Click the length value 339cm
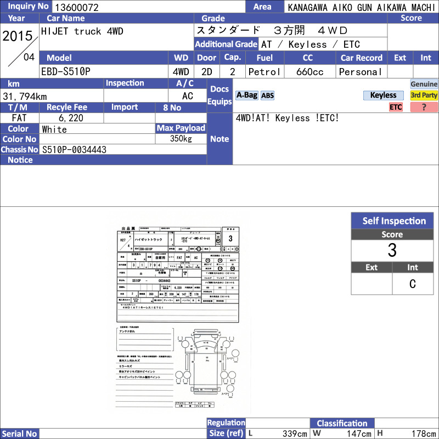The width and height of the screenshot is (439, 439). coord(295,434)
